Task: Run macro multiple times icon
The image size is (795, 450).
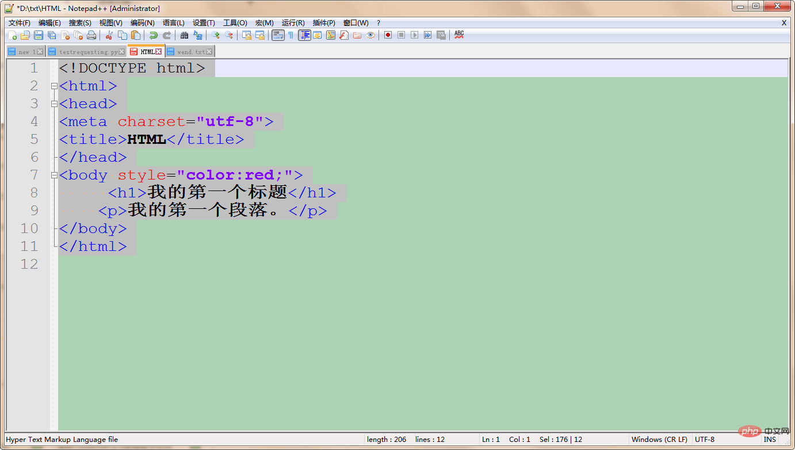Action: click(427, 35)
